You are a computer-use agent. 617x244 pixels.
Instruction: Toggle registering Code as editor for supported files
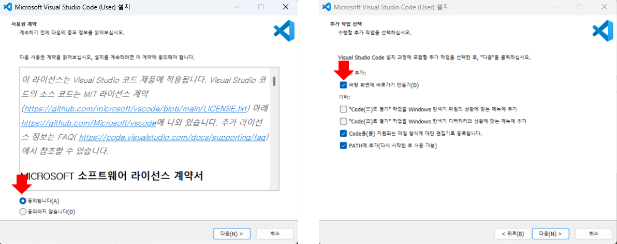[343, 134]
